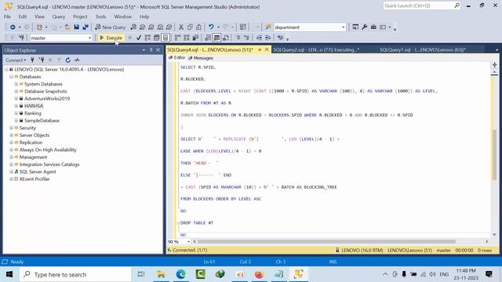Click Increase Indent icon
The width and height of the screenshot is (502, 282).
click(x=268, y=38)
